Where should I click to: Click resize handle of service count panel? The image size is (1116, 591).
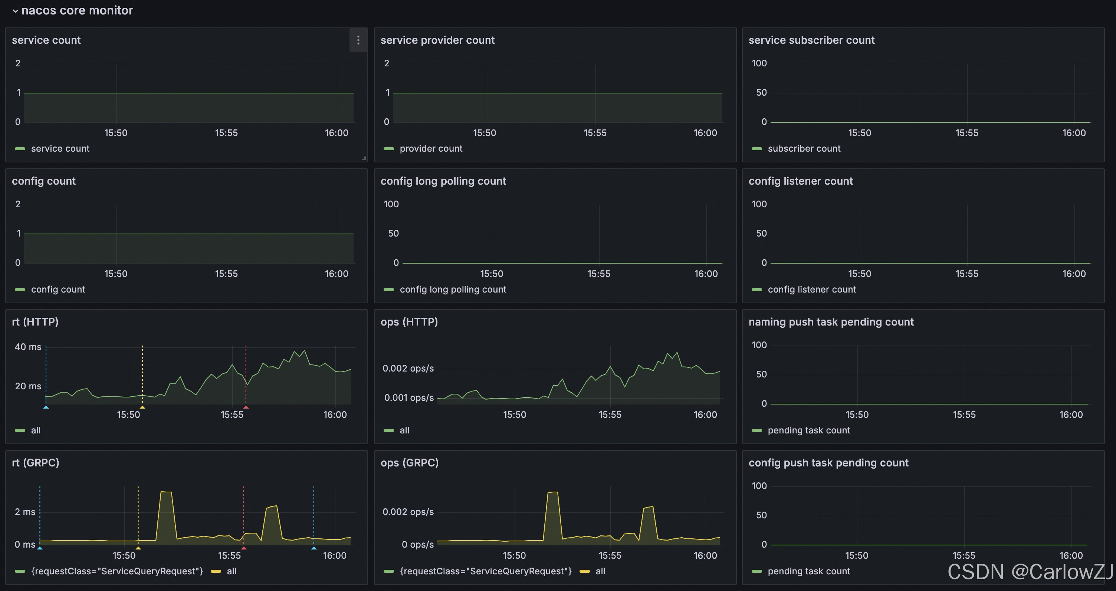pos(364,158)
